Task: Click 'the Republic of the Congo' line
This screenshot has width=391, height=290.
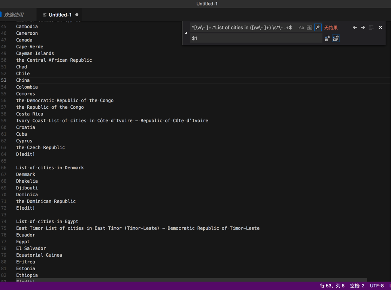Action: (50, 107)
